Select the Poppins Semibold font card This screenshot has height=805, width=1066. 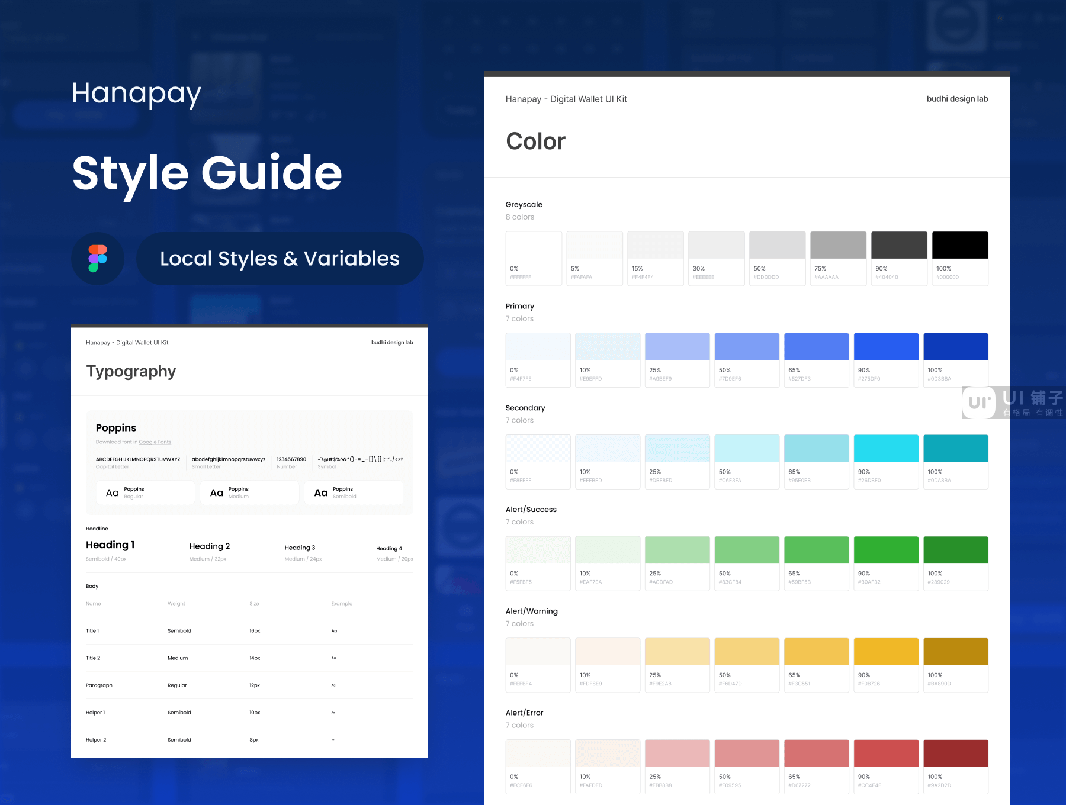[x=354, y=492]
